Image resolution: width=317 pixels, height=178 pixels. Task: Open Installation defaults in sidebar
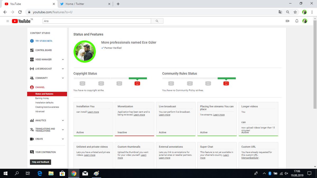tap(44, 103)
